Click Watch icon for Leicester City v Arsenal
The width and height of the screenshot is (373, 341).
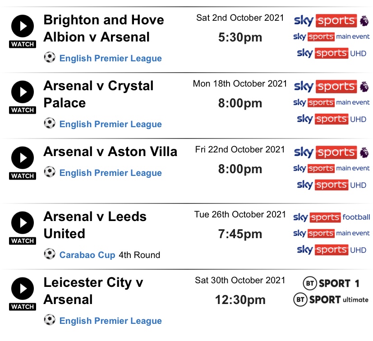pos(23,294)
